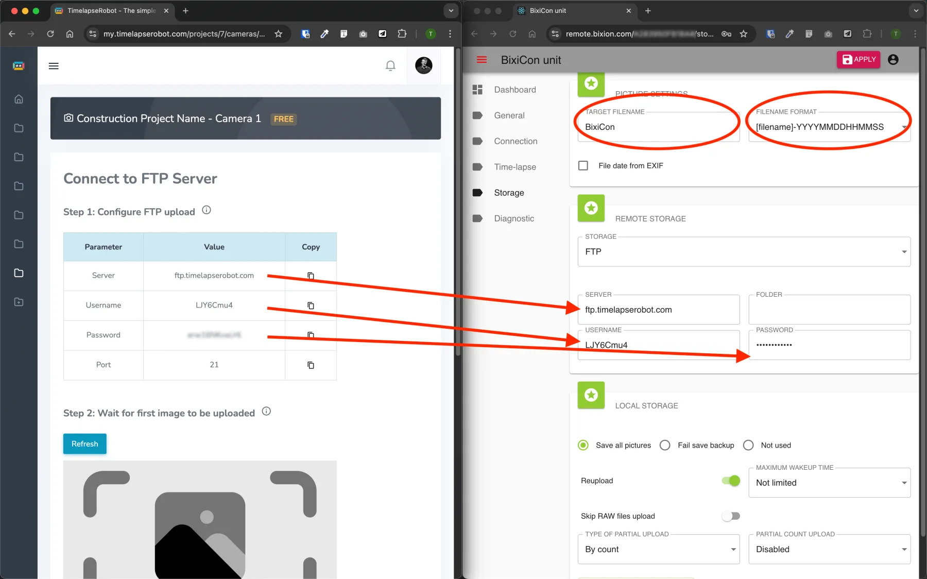Click the Target Filename field
927x579 pixels.
659,127
